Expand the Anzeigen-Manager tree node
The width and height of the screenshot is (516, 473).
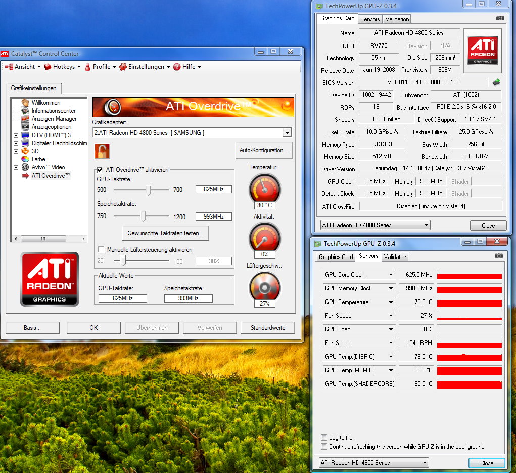pyautogui.click(x=16, y=119)
